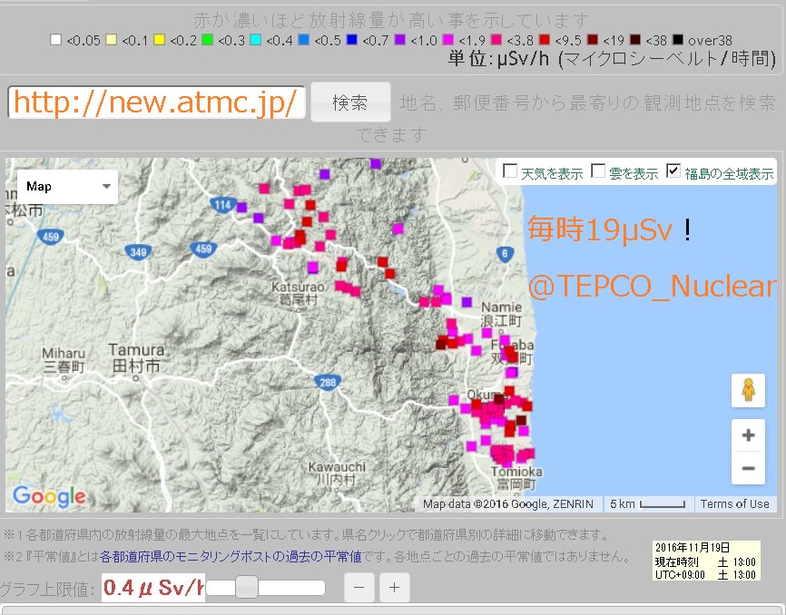
Task: Click the yellow <0.2 legend swatch
Action: (x=160, y=40)
